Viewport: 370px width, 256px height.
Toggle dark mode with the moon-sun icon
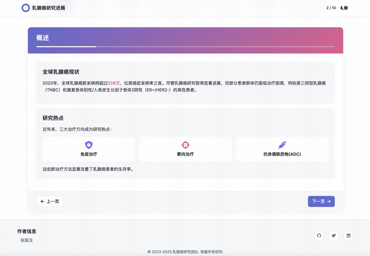[x=344, y=8]
